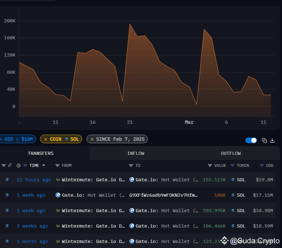Enable the blue toggle switch above the table
The width and height of the screenshot is (282, 248).
click(x=251, y=140)
